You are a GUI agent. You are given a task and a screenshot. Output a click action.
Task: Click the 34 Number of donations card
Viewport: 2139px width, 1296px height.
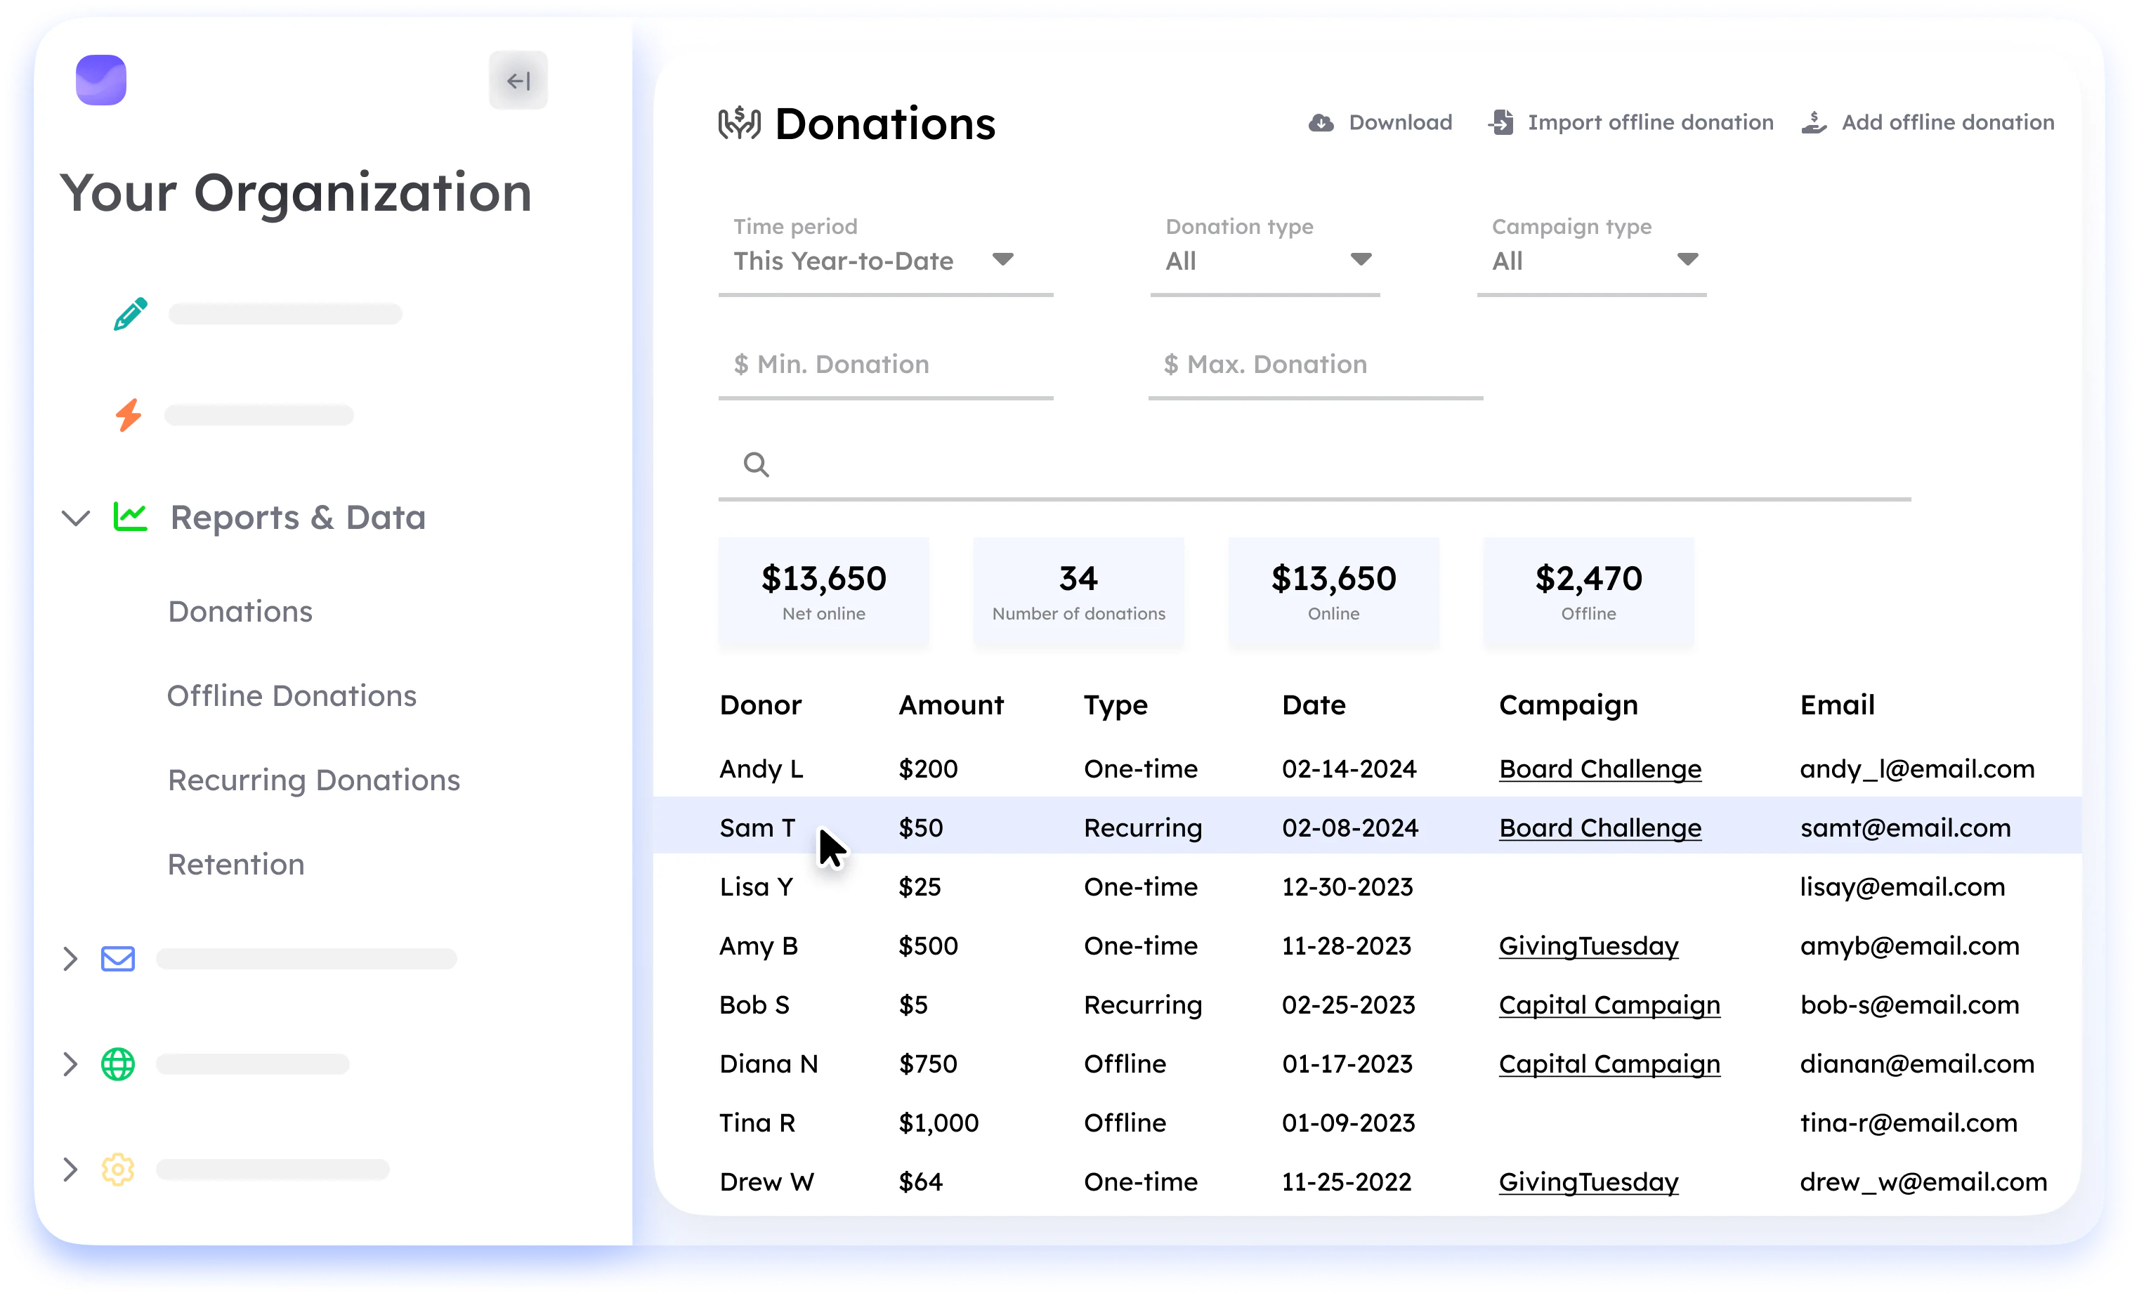(1078, 593)
